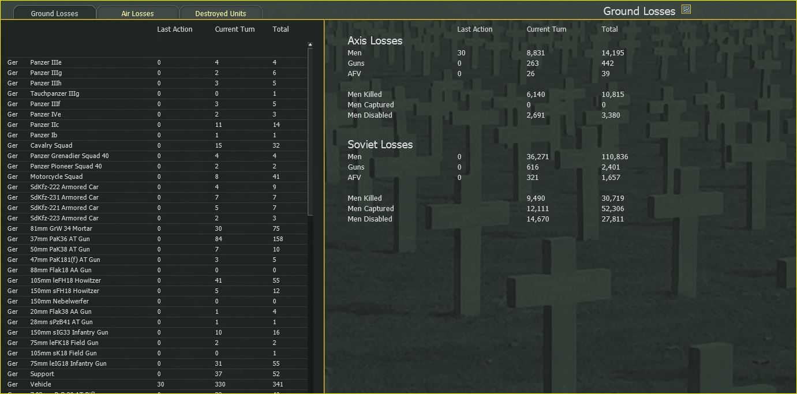Viewport: 797px width, 394px height.
Task: Open the Destroyed Units tab
Action: click(220, 13)
